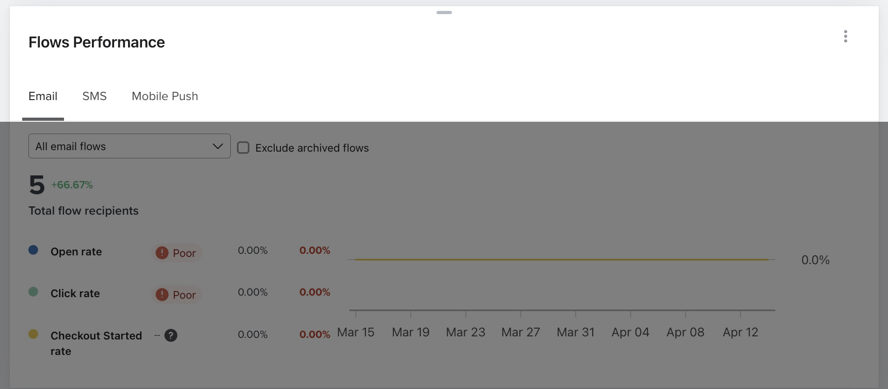This screenshot has width=888, height=389.
Task: Click the blue Open rate legend dot
Action: pyautogui.click(x=34, y=250)
